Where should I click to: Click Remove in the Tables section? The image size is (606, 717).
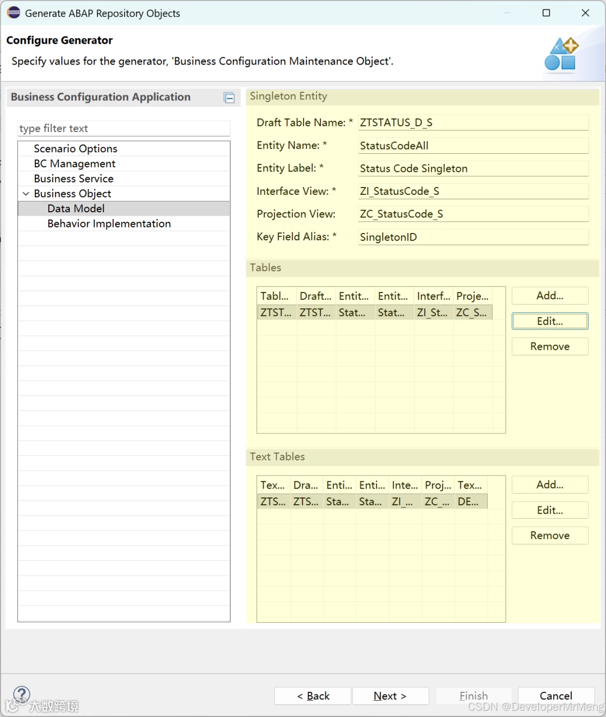pyautogui.click(x=550, y=346)
